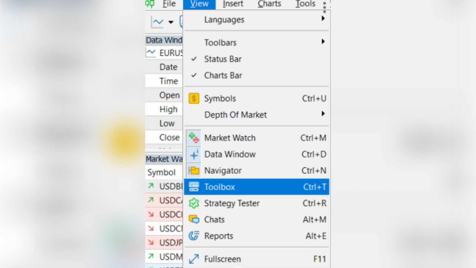Click the Fullscreen arrow icon
476x268 pixels.
click(x=194, y=259)
